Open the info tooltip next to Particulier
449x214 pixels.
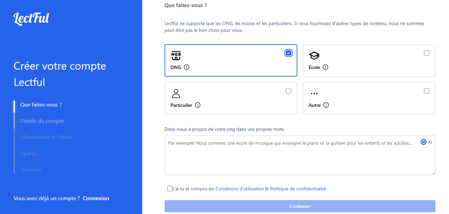tap(198, 105)
